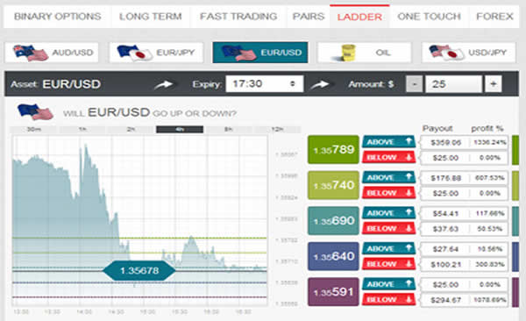Select the EUR/USD asset button
526x321 pixels.
260,53
